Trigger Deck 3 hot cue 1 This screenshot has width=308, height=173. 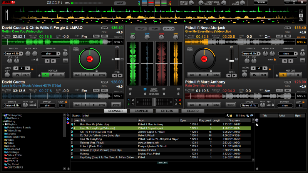(45, 75)
